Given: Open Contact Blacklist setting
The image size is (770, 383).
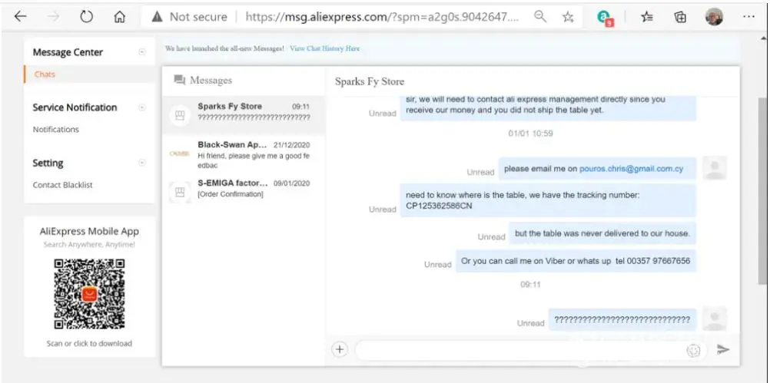Looking at the screenshot, I should [x=62, y=185].
